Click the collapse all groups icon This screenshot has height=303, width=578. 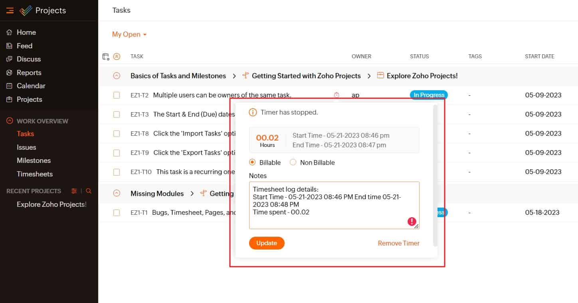tap(117, 57)
